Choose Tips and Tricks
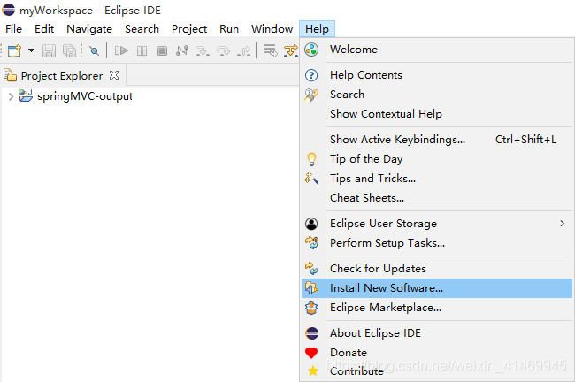The image size is (575, 382). 437,179
